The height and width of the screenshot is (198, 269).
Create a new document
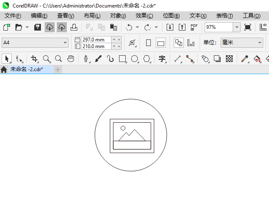click(7, 27)
